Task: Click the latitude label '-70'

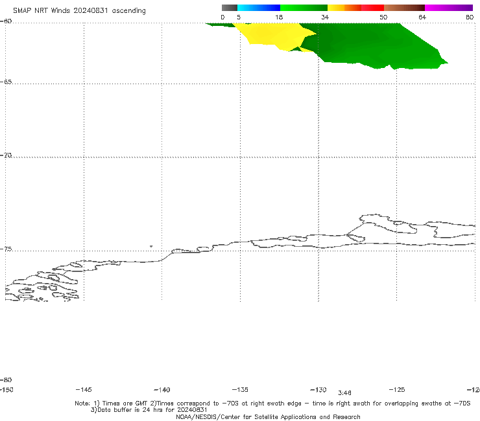Action: [x=6, y=155]
